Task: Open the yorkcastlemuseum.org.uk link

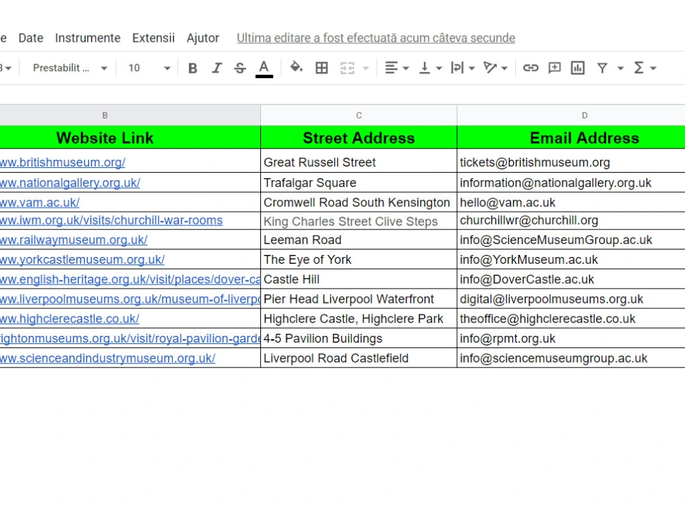Action: (x=82, y=260)
